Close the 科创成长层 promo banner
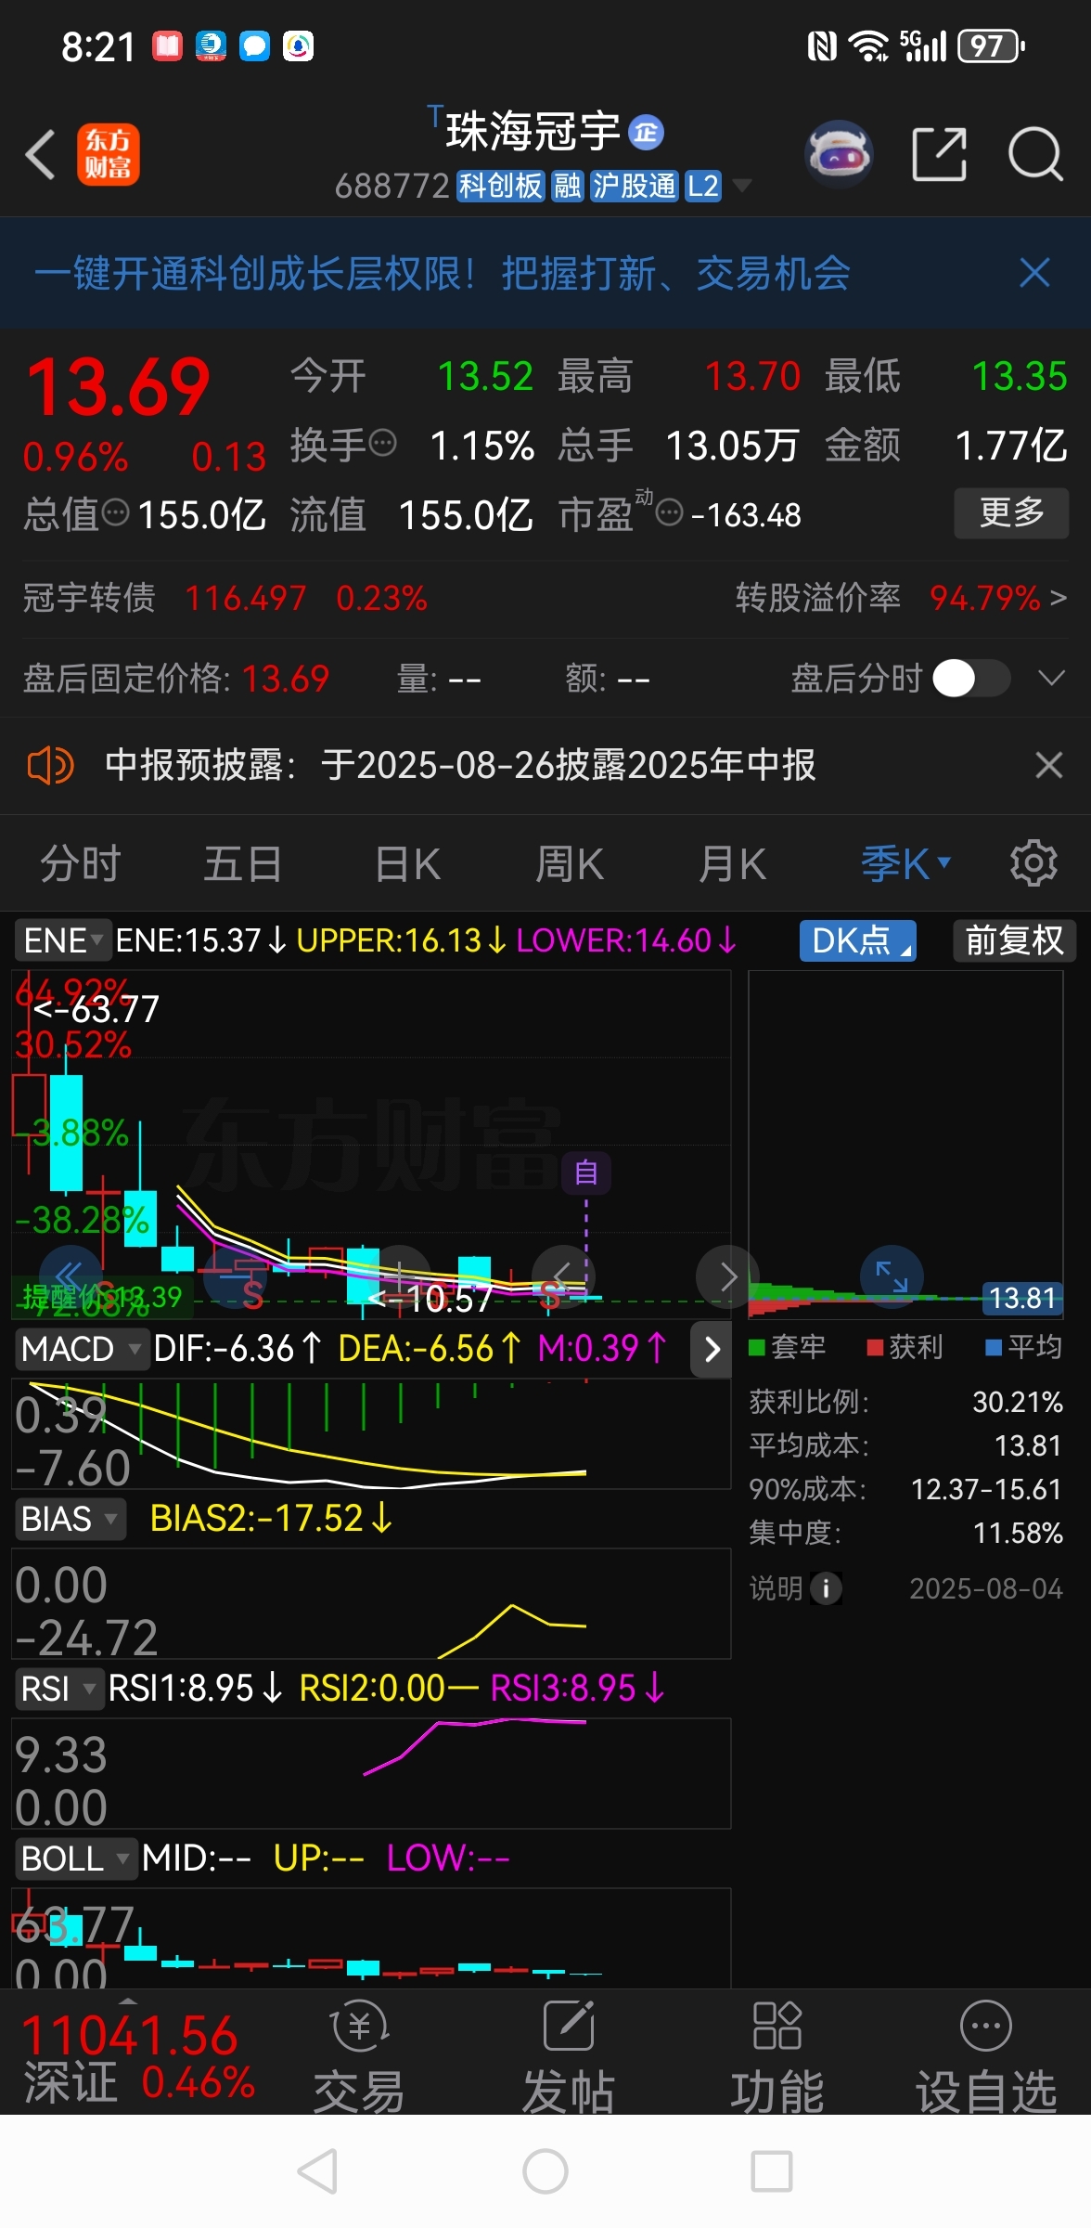The width and height of the screenshot is (1091, 2228). 1034,273
